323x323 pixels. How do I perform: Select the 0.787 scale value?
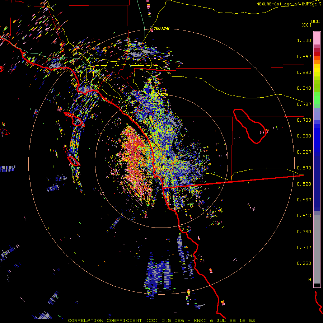click(x=304, y=104)
